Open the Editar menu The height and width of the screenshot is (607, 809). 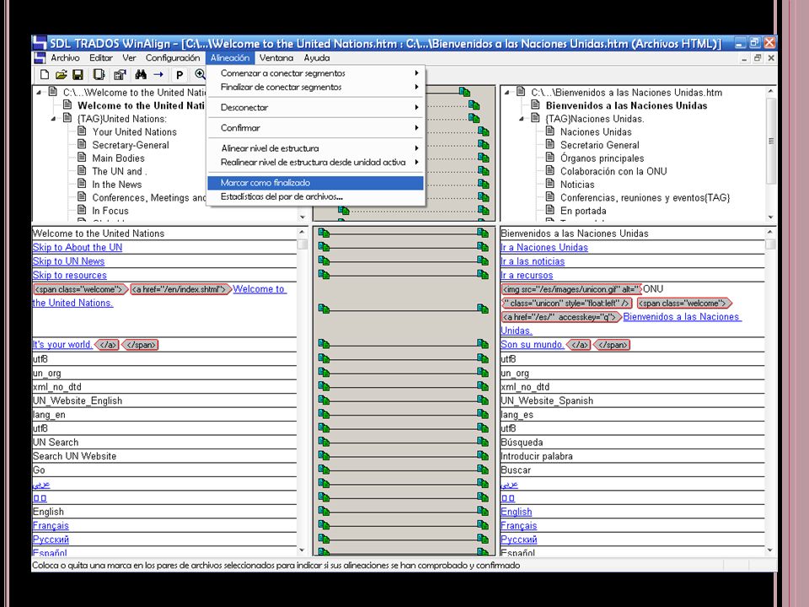(100, 58)
